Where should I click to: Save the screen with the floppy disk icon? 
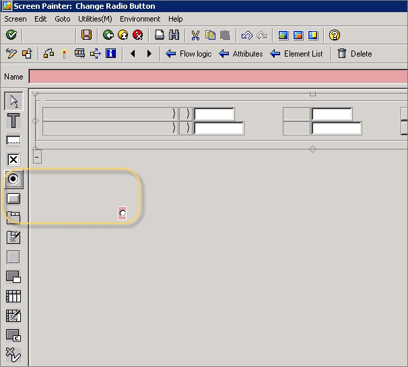[86, 34]
